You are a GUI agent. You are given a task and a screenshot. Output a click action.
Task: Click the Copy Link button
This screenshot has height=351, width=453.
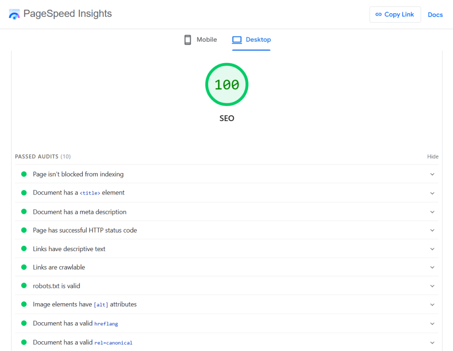(x=395, y=14)
